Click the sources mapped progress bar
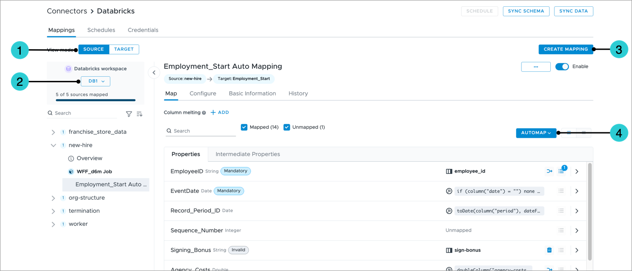Viewport: 632px width, 271px height. coord(96,100)
